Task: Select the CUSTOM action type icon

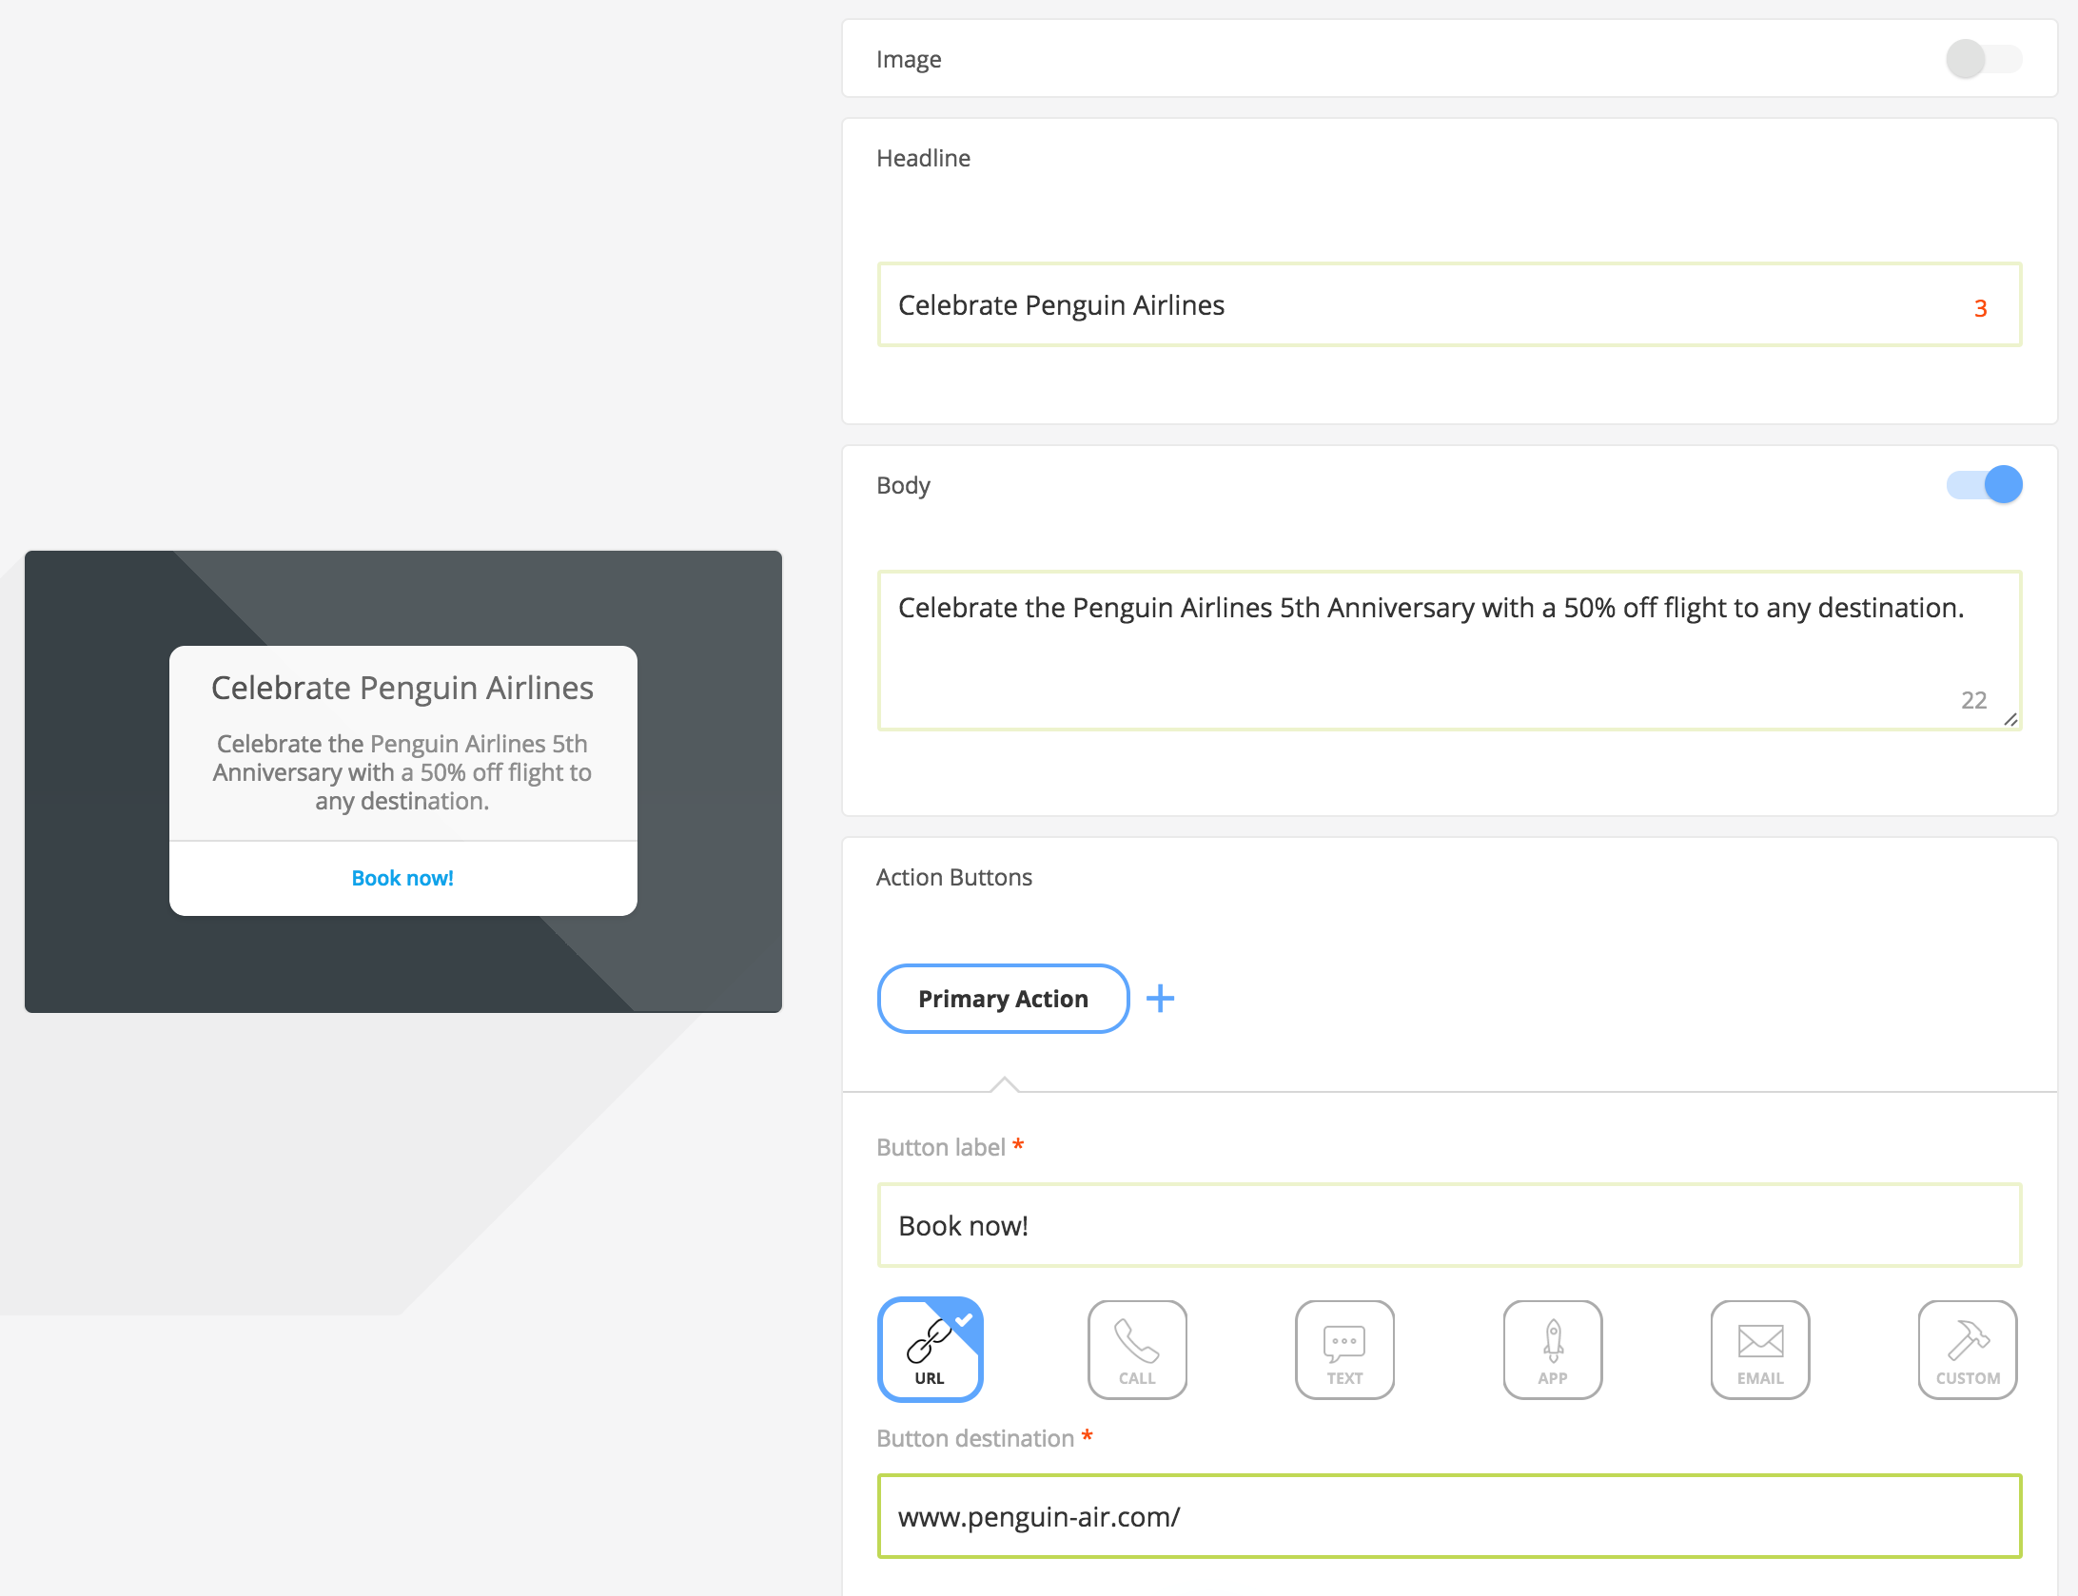Action: pos(1968,1349)
